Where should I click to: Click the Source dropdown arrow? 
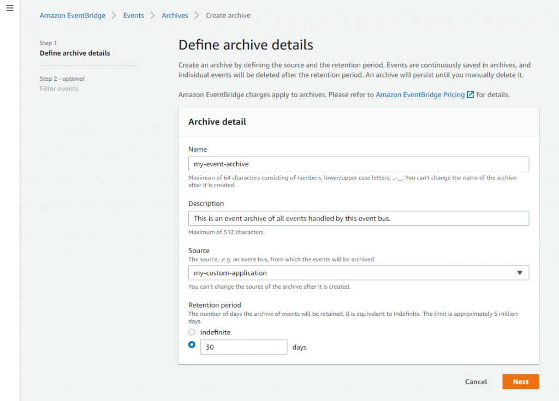click(x=520, y=273)
